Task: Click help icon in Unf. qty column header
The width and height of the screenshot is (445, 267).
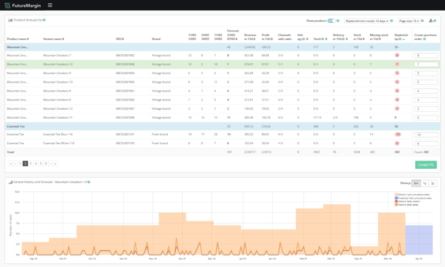Action: click(304, 39)
